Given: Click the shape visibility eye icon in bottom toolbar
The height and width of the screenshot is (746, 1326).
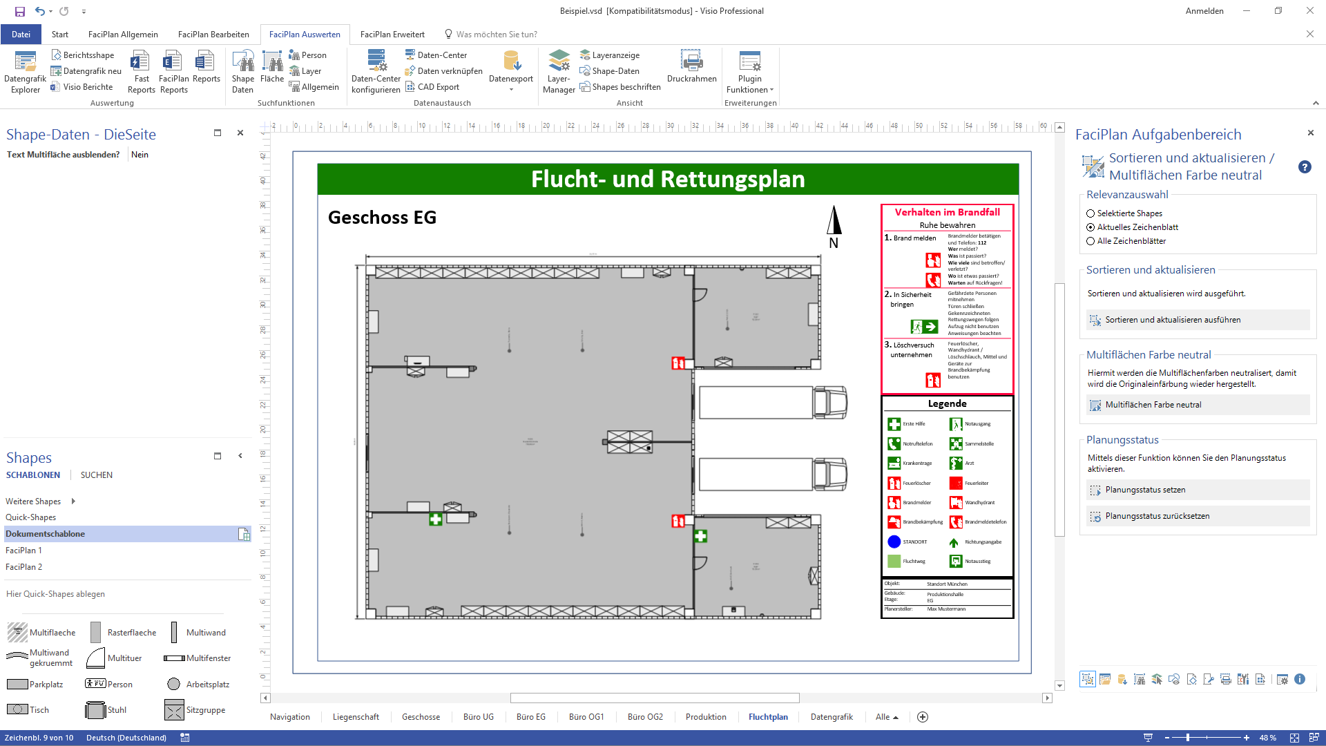Looking at the screenshot, I should (1174, 680).
